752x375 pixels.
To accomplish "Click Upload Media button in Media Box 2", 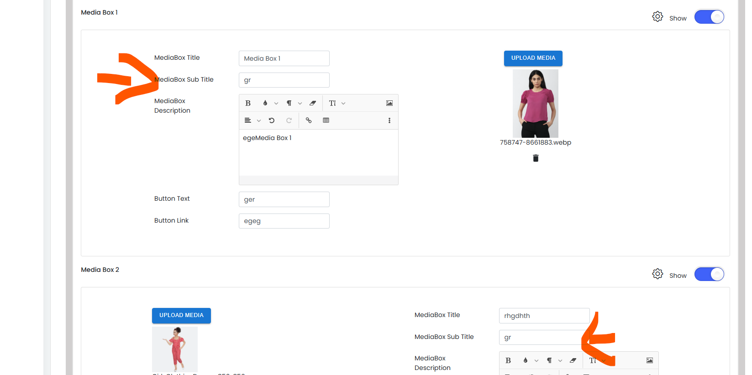I will point(181,316).
